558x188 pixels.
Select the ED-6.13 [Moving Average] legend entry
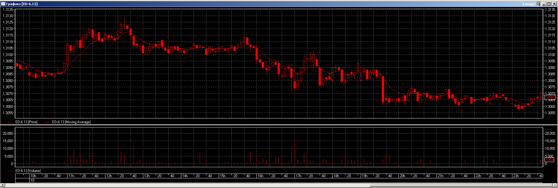(x=71, y=122)
